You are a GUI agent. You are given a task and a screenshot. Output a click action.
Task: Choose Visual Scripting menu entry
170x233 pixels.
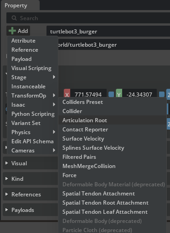pyautogui.click(x=33, y=68)
